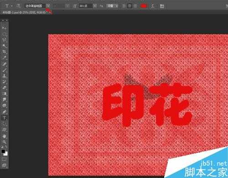
Task: Toggle Quick Mask mode
Action: [x=4, y=159]
